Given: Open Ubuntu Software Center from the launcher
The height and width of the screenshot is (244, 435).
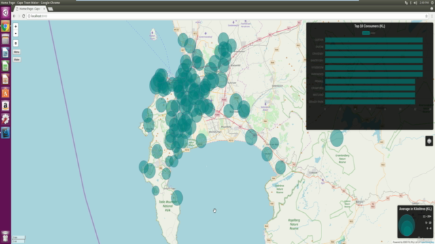Looking at the screenshot, I should [x=5, y=93].
